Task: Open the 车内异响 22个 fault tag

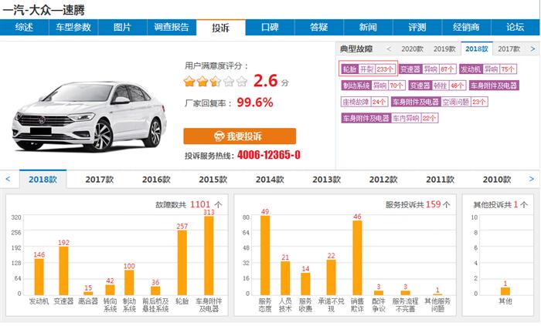Action: pos(390,118)
